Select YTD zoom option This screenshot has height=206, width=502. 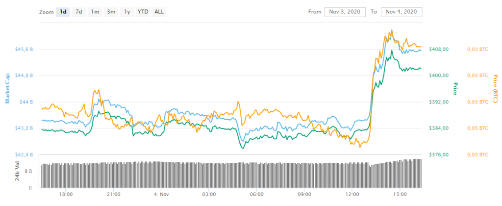(x=143, y=12)
